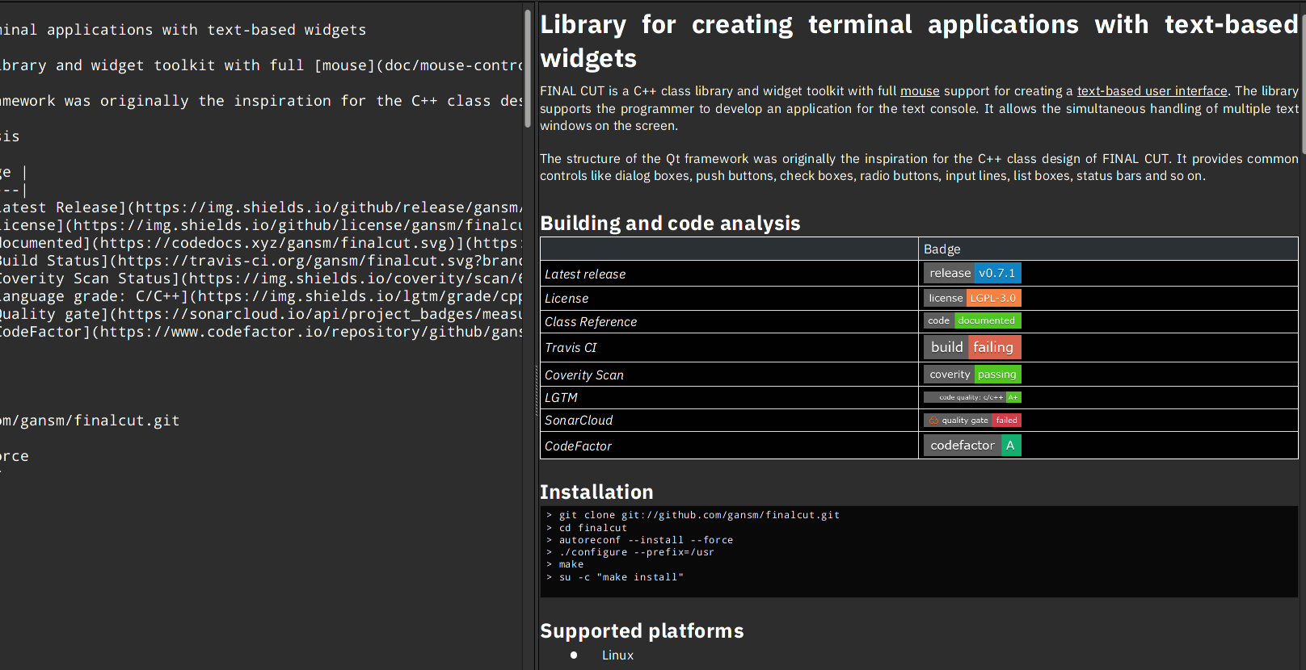Follow the "mouse" hyperlink in the preview
1306x670 pixels.
(920, 91)
